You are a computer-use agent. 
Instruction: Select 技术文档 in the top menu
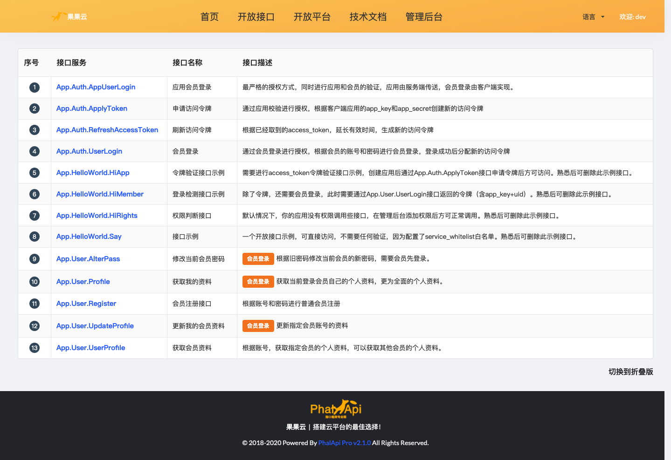coord(368,17)
